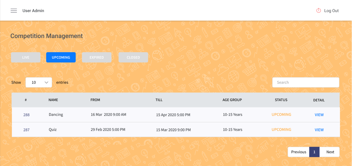Focus the Search input field
Image resolution: width=352 pixels, height=166 pixels.
305,82
